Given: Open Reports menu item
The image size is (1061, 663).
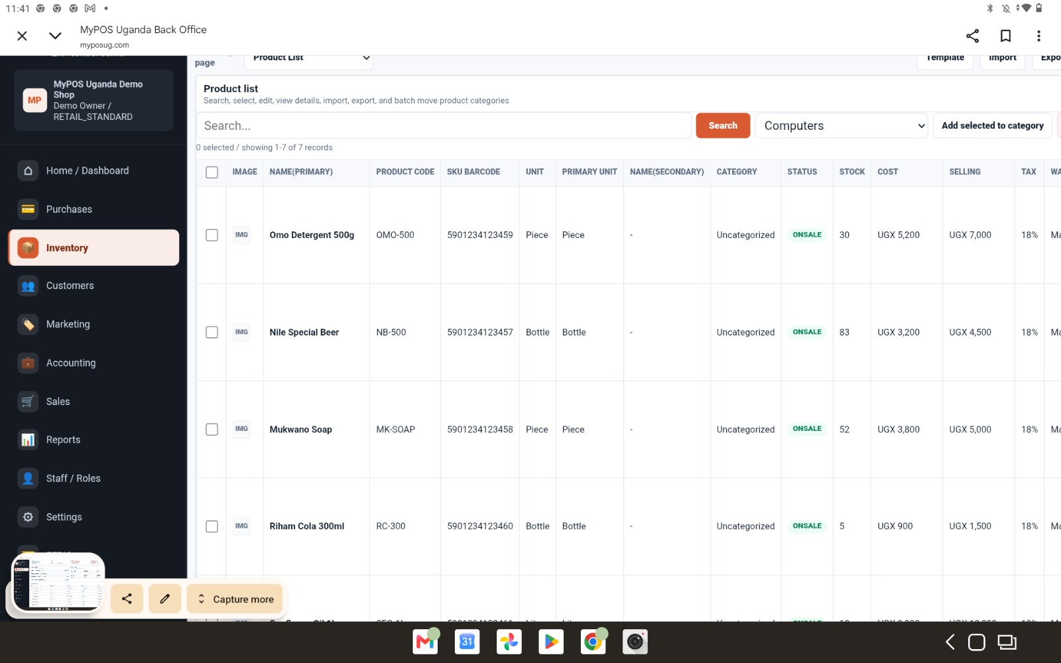Looking at the screenshot, I should 94,440.
